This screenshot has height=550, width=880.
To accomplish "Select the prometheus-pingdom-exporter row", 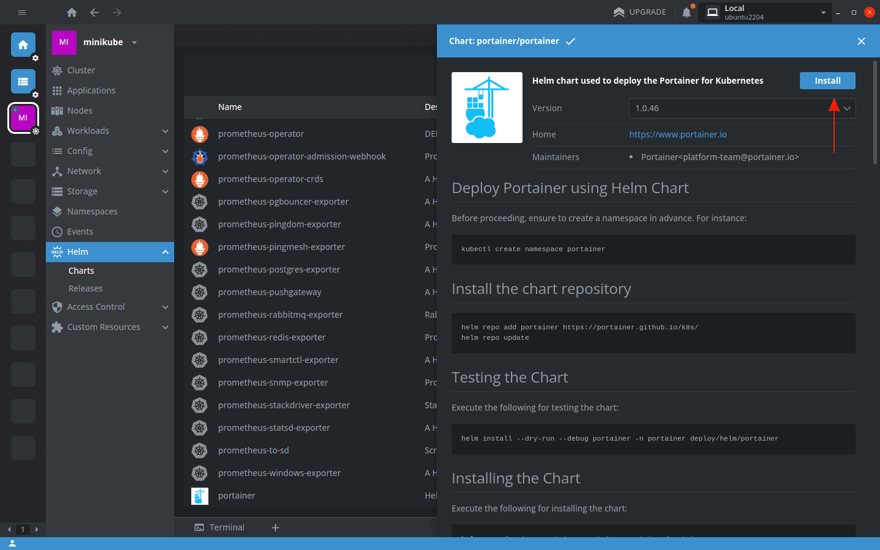I will coord(310,224).
